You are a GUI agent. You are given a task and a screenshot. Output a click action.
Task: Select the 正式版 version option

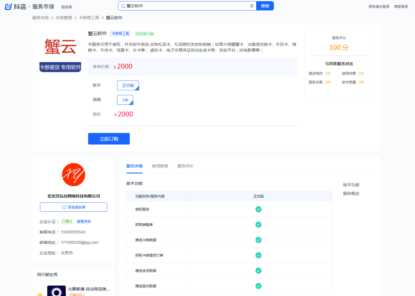128,85
